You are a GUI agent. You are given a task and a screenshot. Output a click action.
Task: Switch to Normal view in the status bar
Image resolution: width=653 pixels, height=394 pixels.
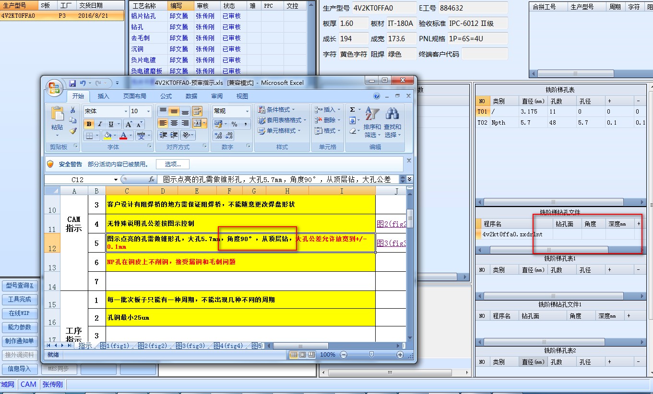click(294, 355)
